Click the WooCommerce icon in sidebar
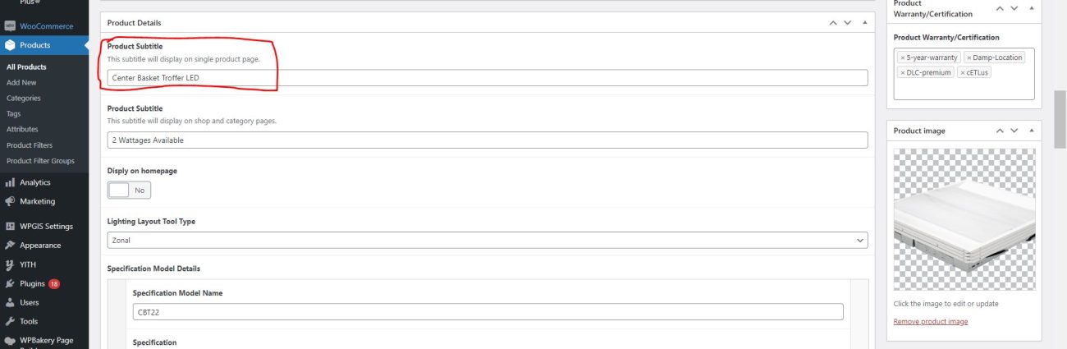This screenshot has height=349, width=1067. click(x=10, y=26)
